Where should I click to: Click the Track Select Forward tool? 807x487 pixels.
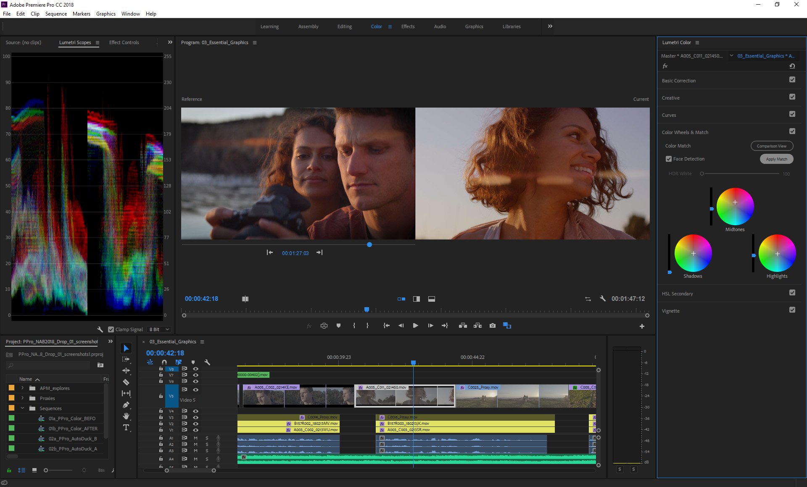click(126, 358)
